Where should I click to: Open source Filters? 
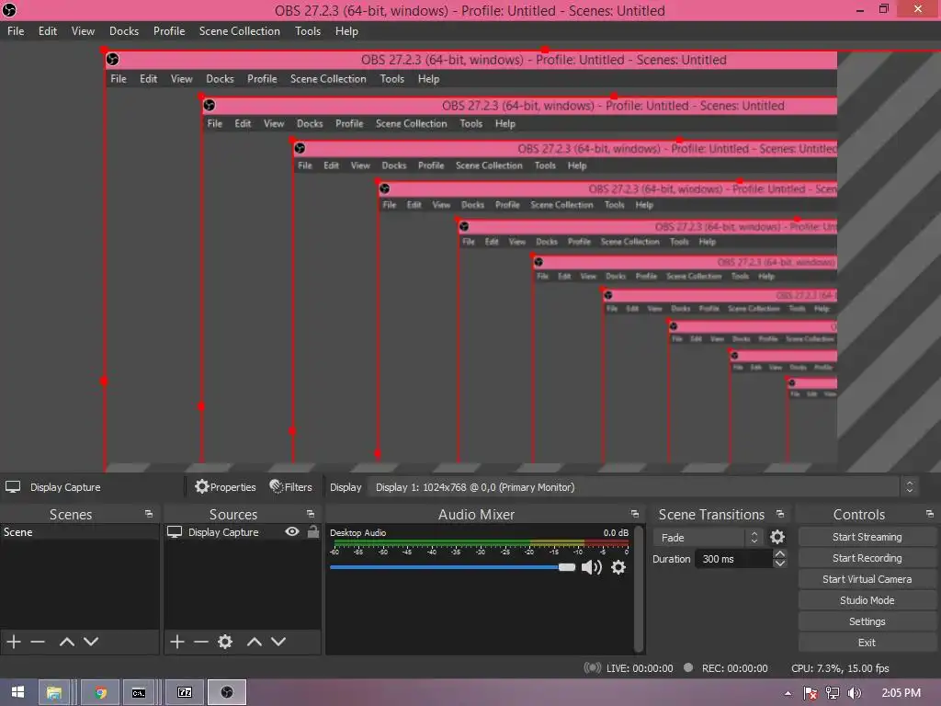tap(290, 487)
